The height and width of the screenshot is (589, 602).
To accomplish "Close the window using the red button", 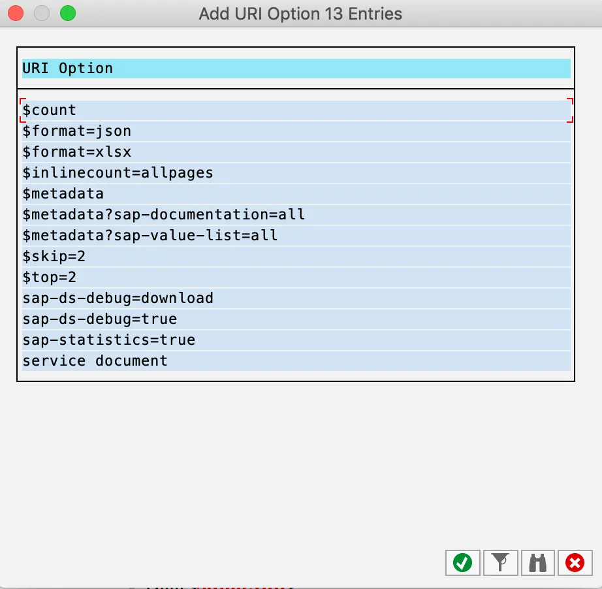I will pos(16,13).
